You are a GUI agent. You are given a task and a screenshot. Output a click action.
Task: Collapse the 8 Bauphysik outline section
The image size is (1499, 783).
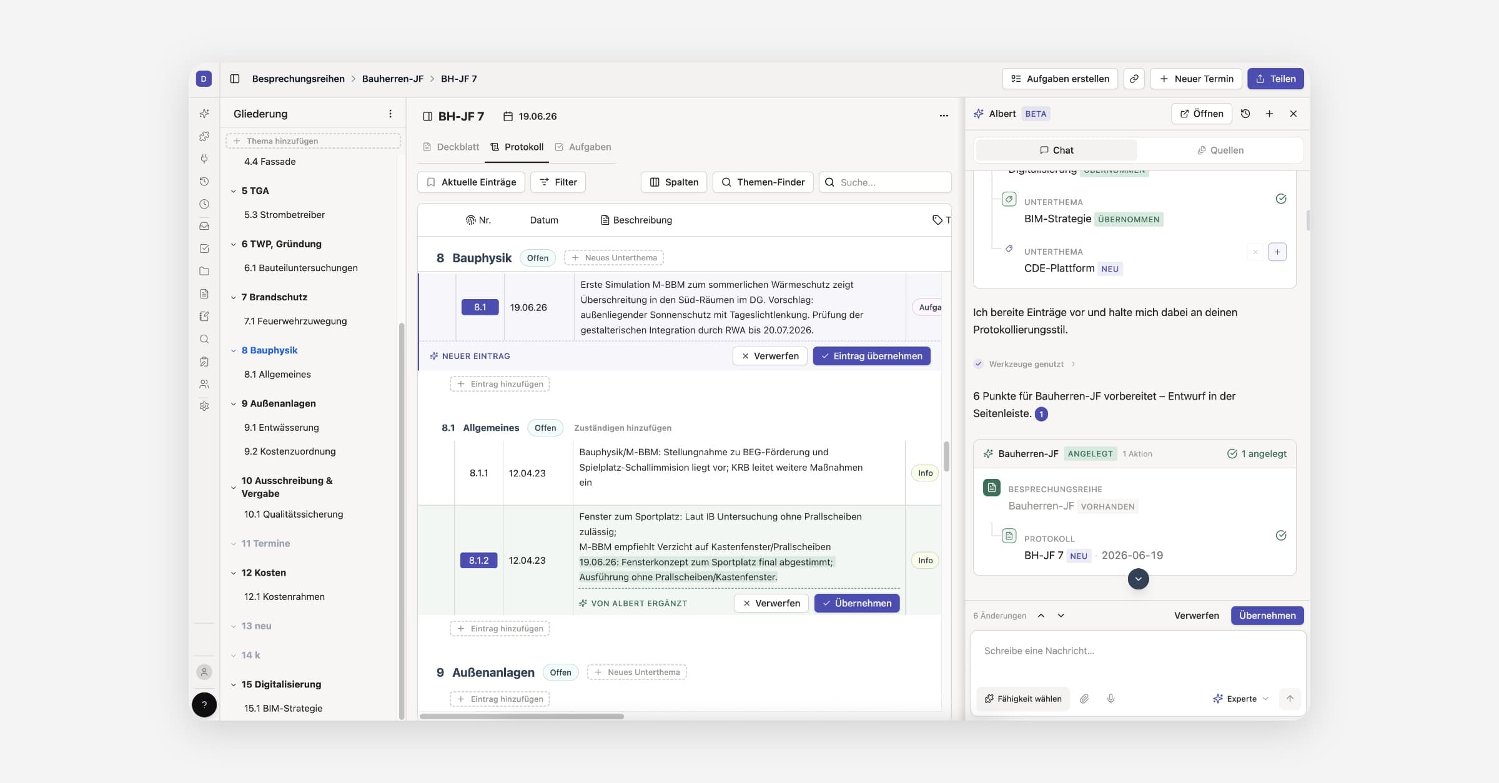tap(234, 351)
